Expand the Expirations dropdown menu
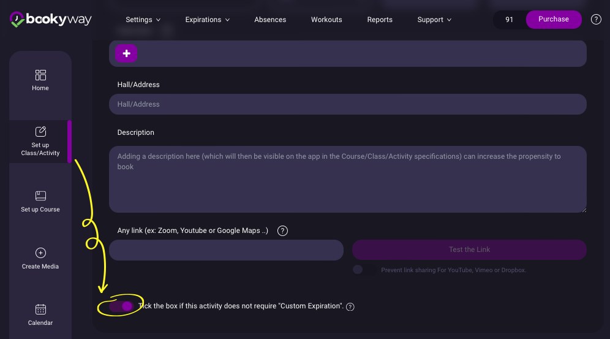This screenshot has width=610, height=339. point(208,20)
